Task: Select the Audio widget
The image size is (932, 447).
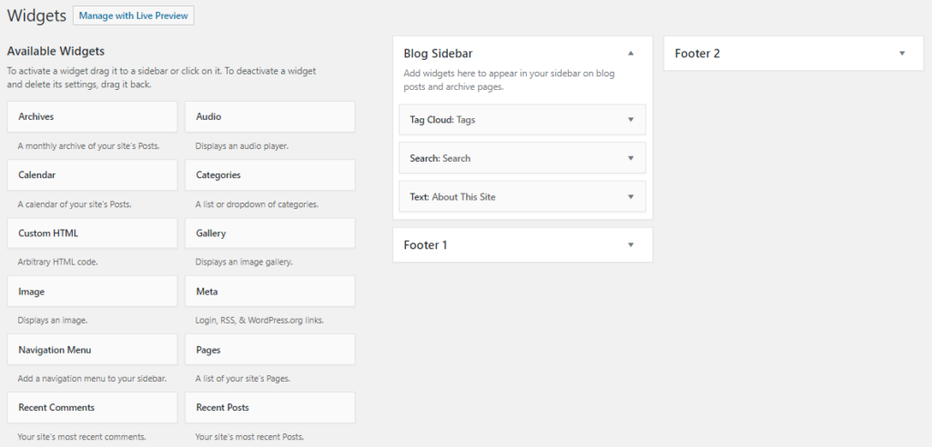Action: (x=269, y=117)
